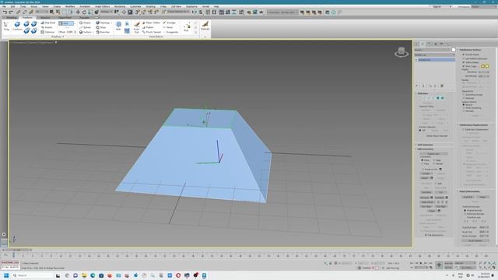Choose the Optimize tool in PolyDraw
This screenshot has width=498, height=280.
point(47,32)
